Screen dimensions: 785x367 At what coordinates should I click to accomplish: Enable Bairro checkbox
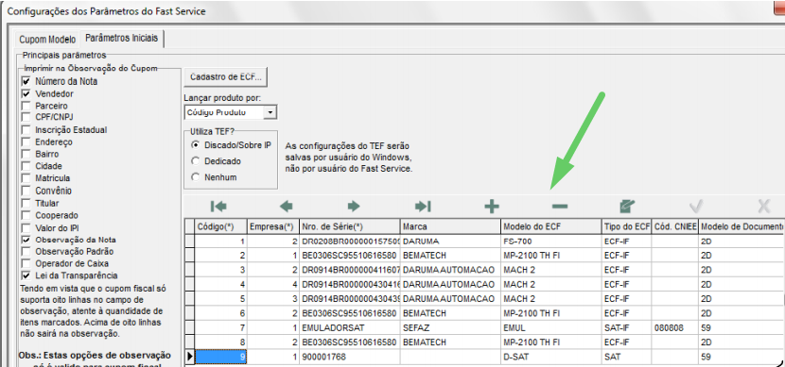click(26, 155)
